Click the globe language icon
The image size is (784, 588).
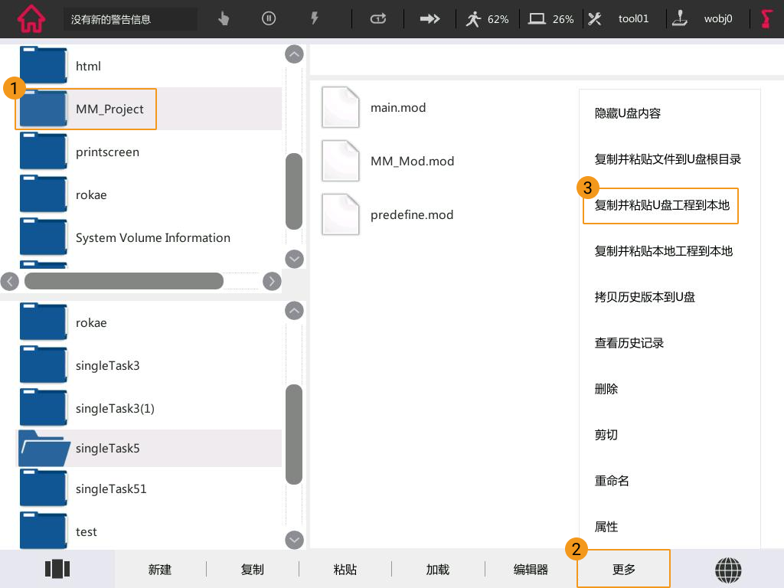click(x=728, y=570)
